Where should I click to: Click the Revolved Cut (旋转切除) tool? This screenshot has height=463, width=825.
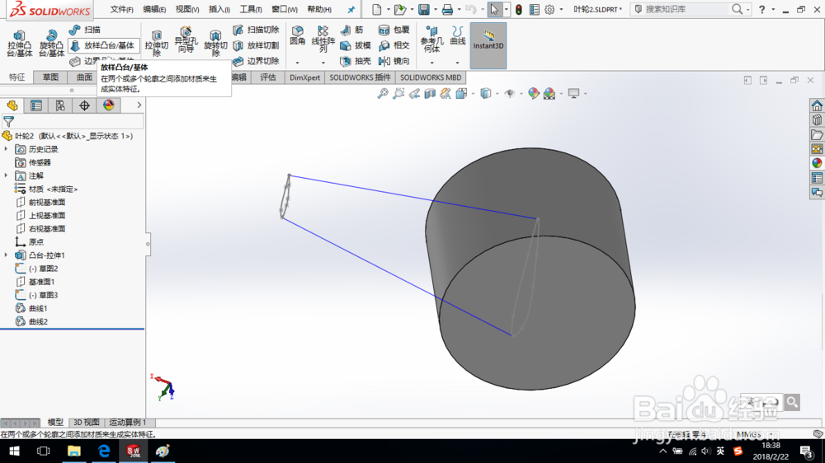(x=215, y=43)
